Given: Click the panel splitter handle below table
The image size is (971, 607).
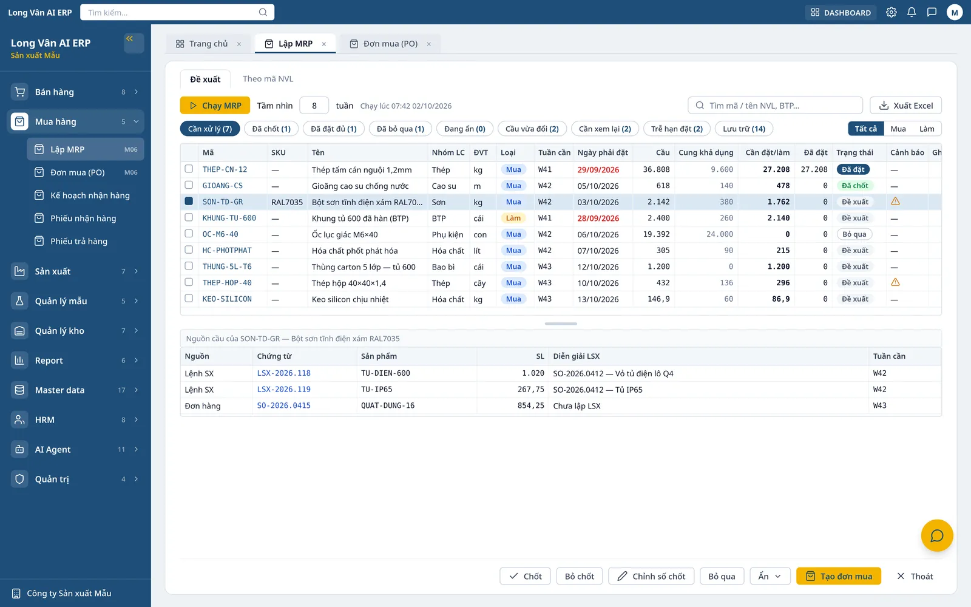Looking at the screenshot, I should [561, 324].
